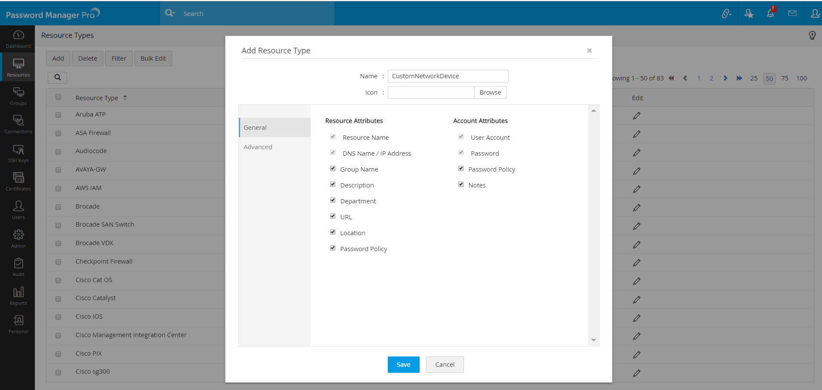Viewport: 822px width, 390px height.
Task: Uncheck the Notes account attribute
Action: tap(461, 184)
